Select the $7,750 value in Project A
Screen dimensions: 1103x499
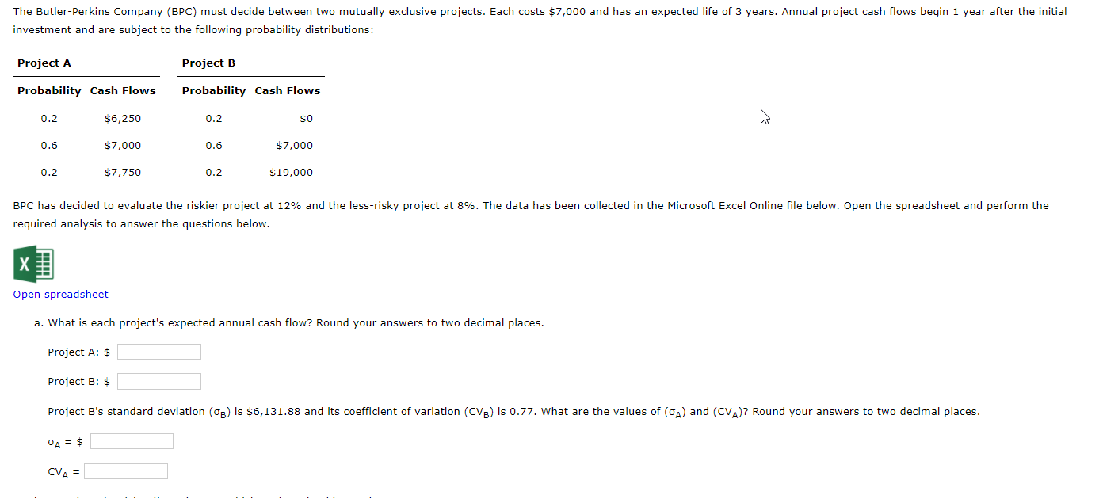[123, 172]
